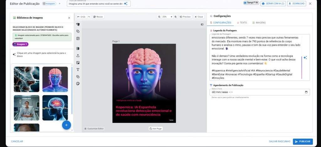Select the Imagem 1 block chip

click(20, 44)
